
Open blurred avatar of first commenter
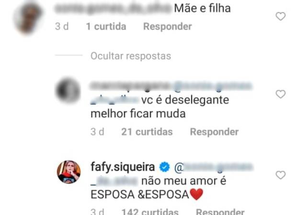click(28, 18)
